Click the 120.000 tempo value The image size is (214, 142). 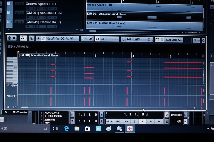176,115
